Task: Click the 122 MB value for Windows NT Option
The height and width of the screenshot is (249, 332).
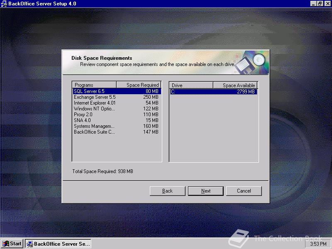Action: pyautogui.click(x=151, y=109)
